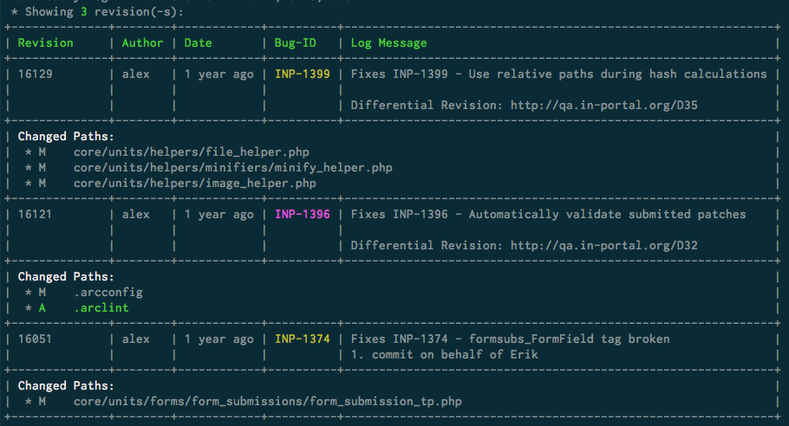Click the INP-1374 bug ID
Image resolution: width=789 pixels, height=426 pixels.
click(x=302, y=339)
